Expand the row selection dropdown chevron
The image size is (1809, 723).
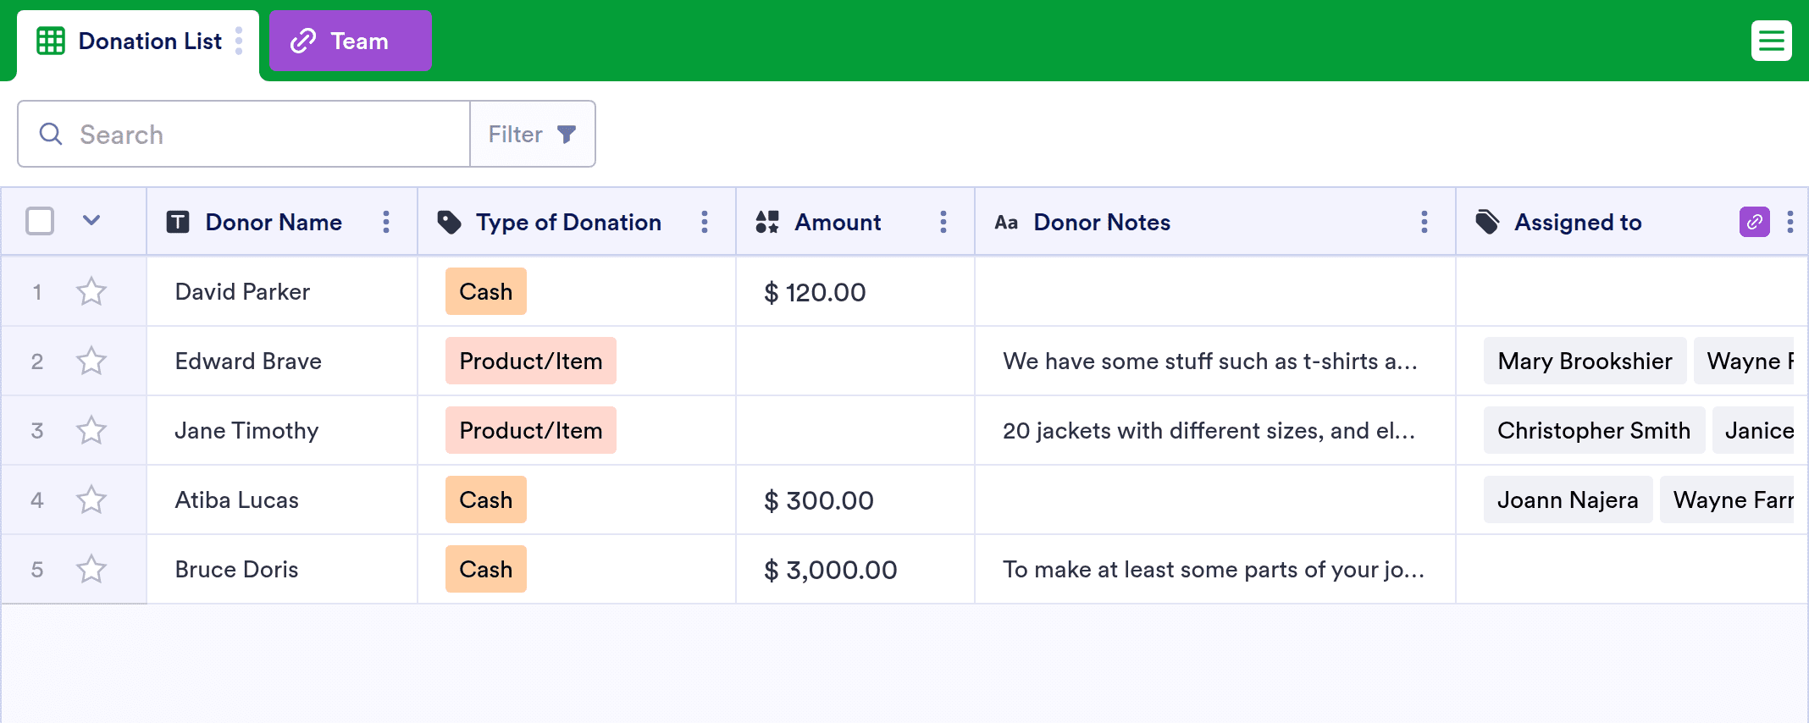click(x=91, y=220)
